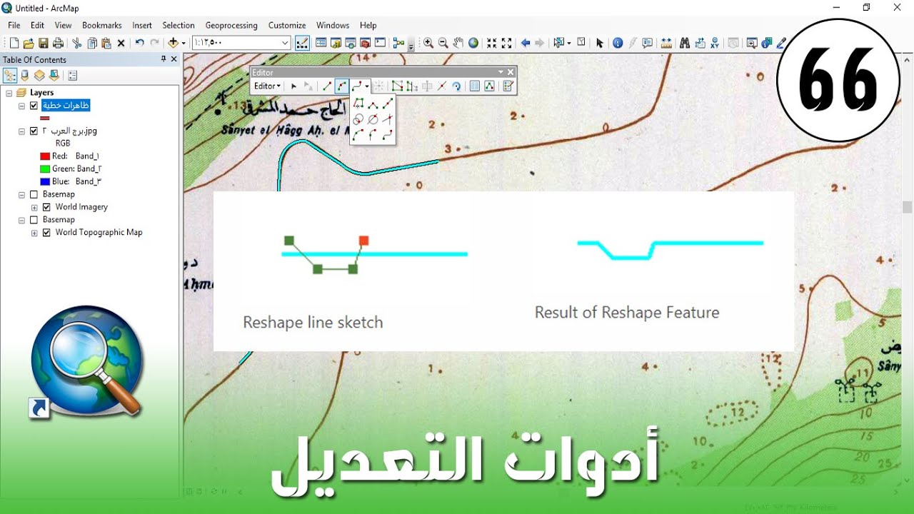Image resolution: width=914 pixels, height=514 pixels.
Task: Click the Rotate tool in Editor toolbar
Action: (456, 86)
